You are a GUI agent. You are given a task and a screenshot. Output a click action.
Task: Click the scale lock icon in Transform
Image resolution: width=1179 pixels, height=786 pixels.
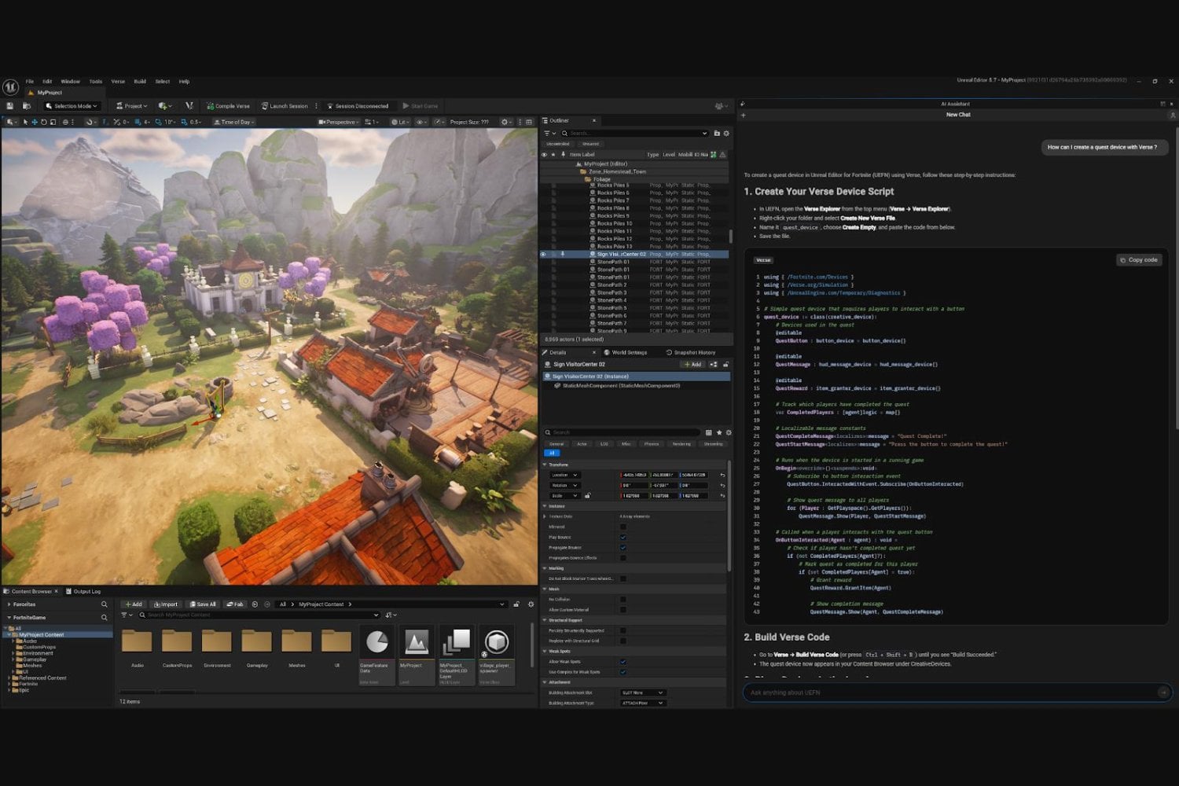point(587,496)
